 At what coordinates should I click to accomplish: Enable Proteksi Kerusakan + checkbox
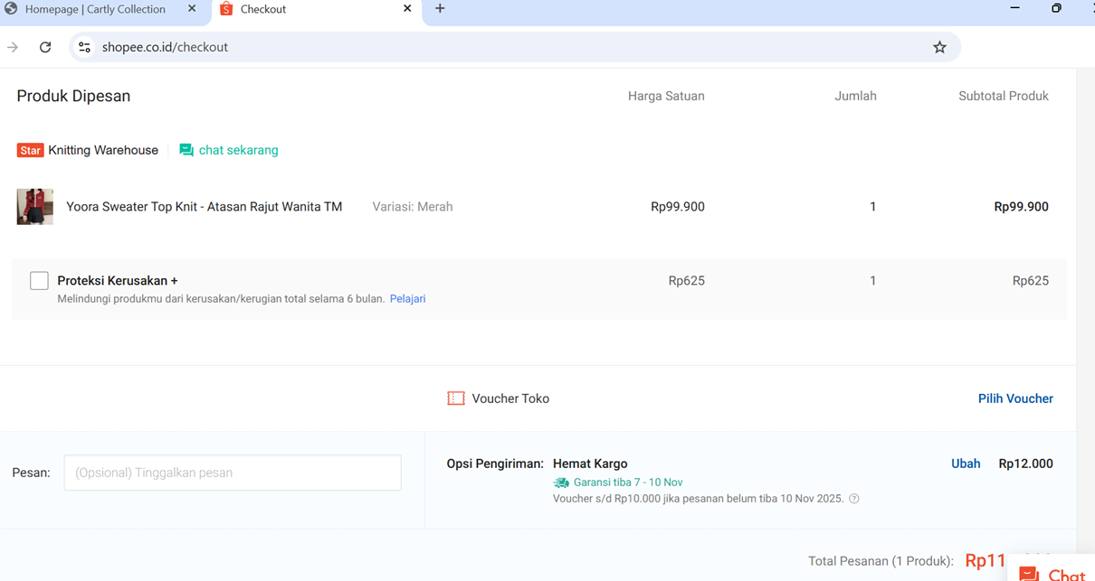pyautogui.click(x=39, y=281)
